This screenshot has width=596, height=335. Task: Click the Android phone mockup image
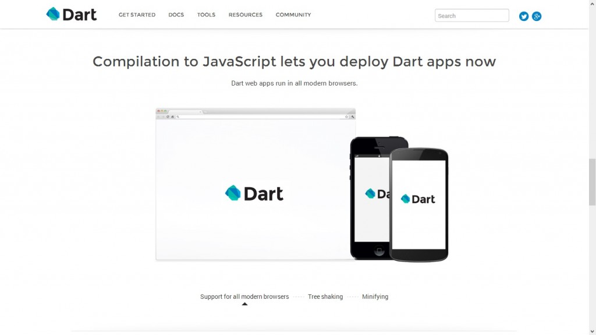(419, 205)
